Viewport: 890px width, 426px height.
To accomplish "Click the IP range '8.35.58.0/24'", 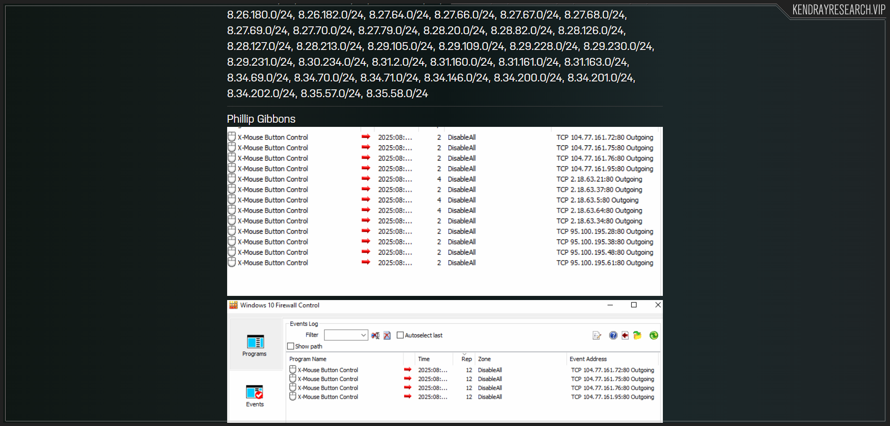I will pyautogui.click(x=397, y=94).
